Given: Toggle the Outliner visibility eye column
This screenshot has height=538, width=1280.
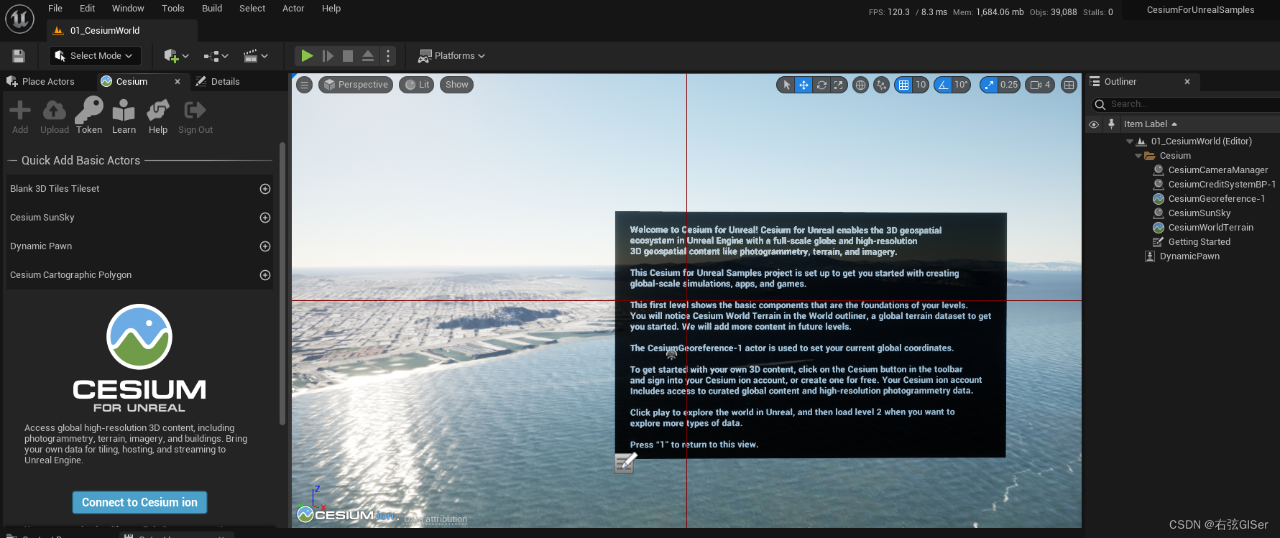Looking at the screenshot, I should pyautogui.click(x=1094, y=124).
